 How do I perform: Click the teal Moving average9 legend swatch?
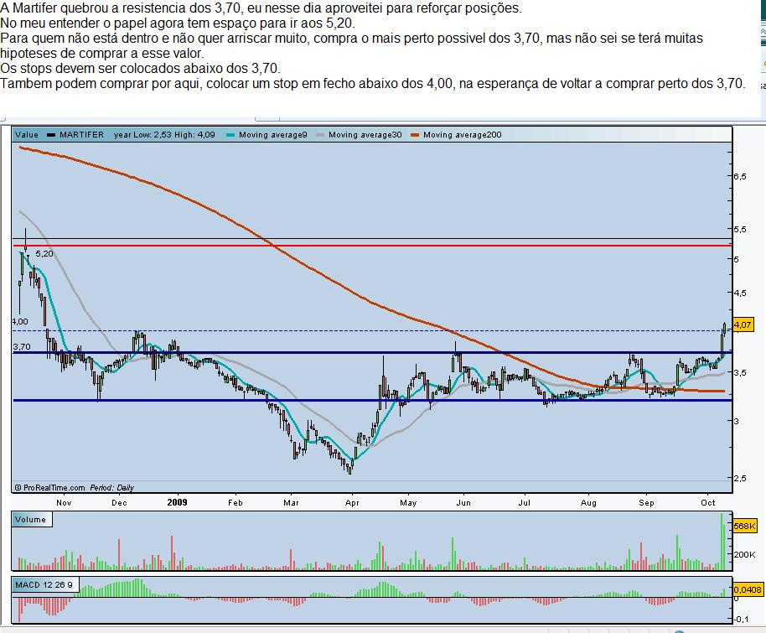[x=230, y=135]
